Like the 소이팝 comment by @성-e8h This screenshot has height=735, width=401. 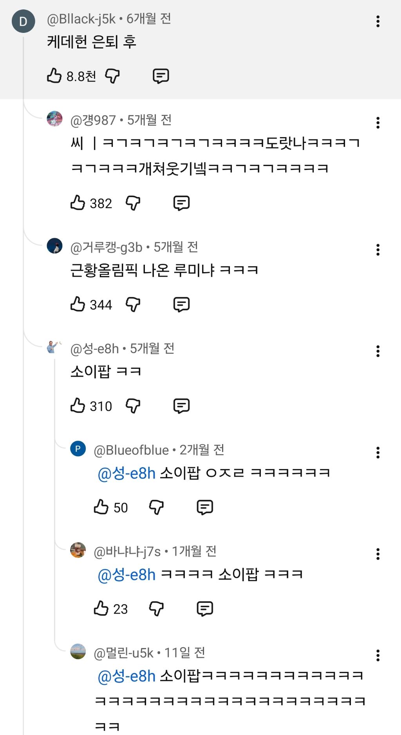coord(78,406)
